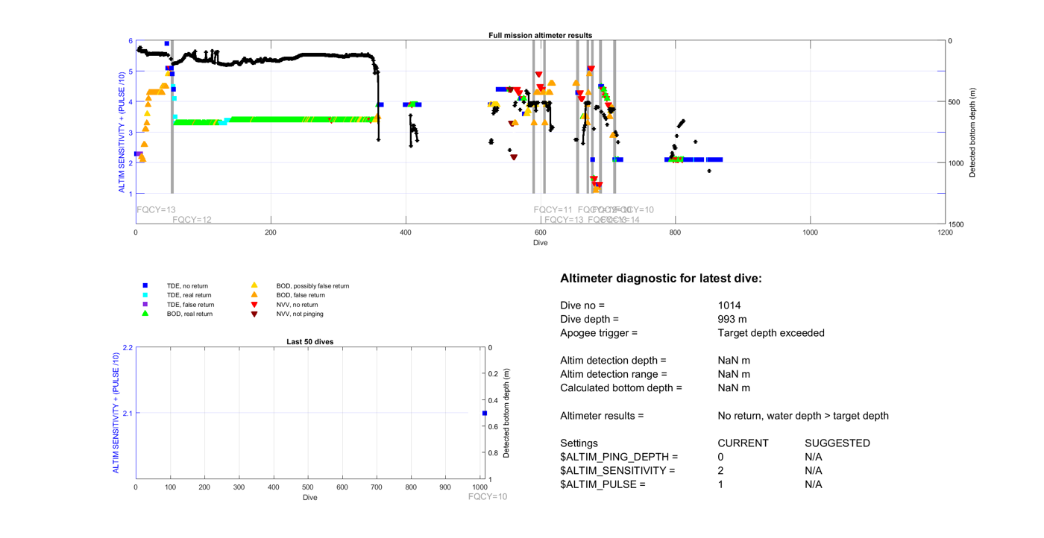Viewport: 1044px width, 538px height.
Task: Click the 'Altimeter results =' label
Action: [x=602, y=416]
